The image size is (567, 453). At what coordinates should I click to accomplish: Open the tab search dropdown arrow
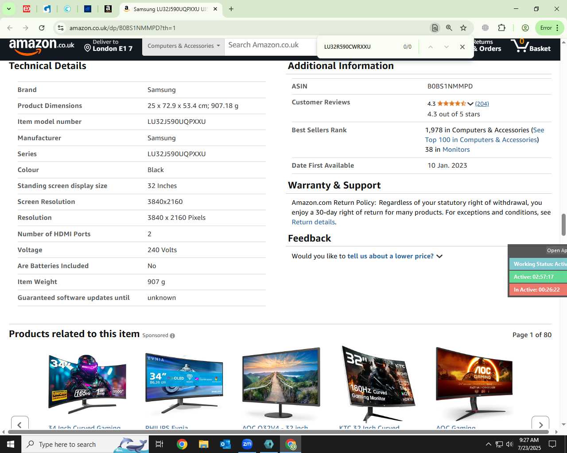coord(8,9)
